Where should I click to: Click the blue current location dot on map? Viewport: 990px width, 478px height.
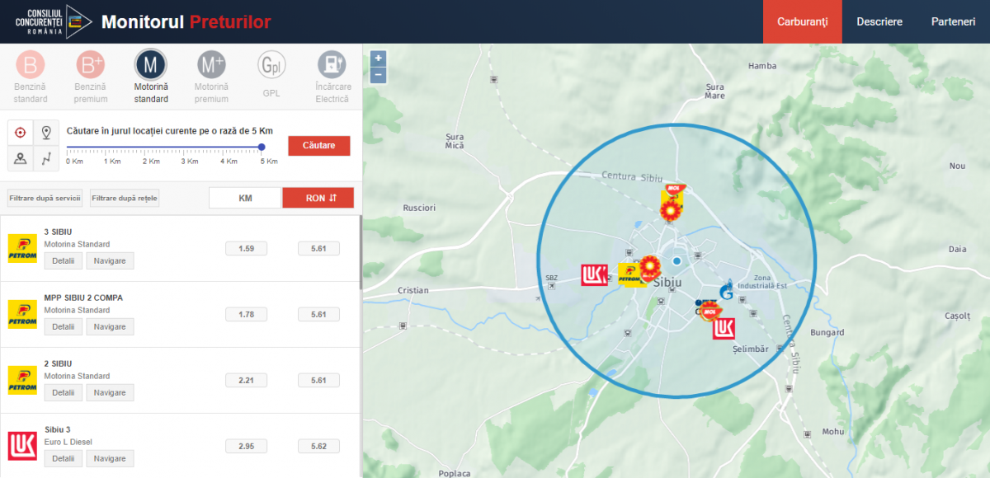pyautogui.click(x=676, y=261)
